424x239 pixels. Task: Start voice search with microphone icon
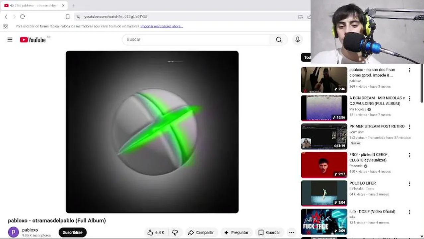pyautogui.click(x=298, y=40)
